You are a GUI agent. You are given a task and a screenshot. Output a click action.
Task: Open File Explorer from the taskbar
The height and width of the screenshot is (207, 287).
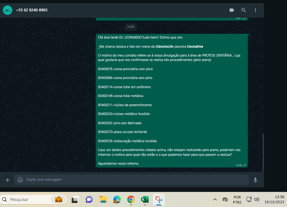point(103,199)
